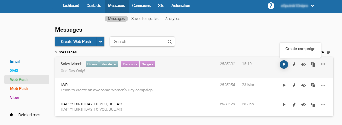Open the Automation menu

click(x=181, y=6)
